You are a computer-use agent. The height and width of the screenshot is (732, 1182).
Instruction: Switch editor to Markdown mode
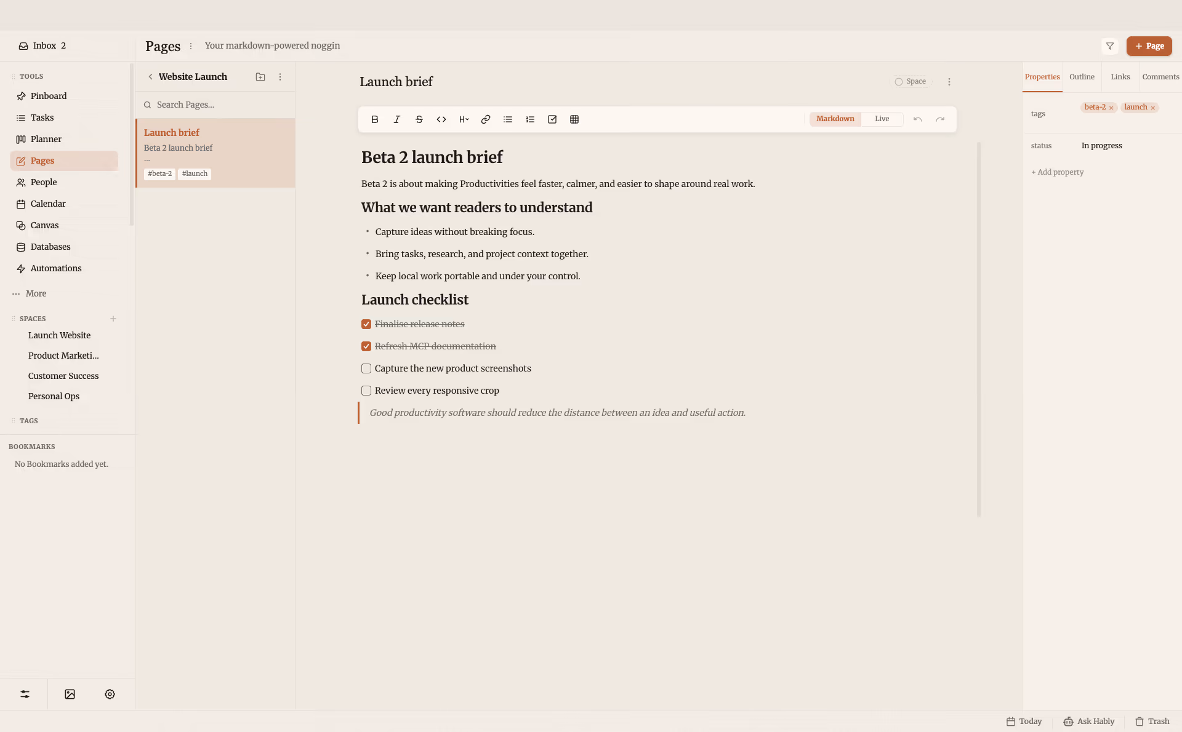835,119
